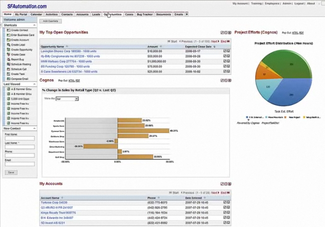Click the Logout link

click(299, 3)
